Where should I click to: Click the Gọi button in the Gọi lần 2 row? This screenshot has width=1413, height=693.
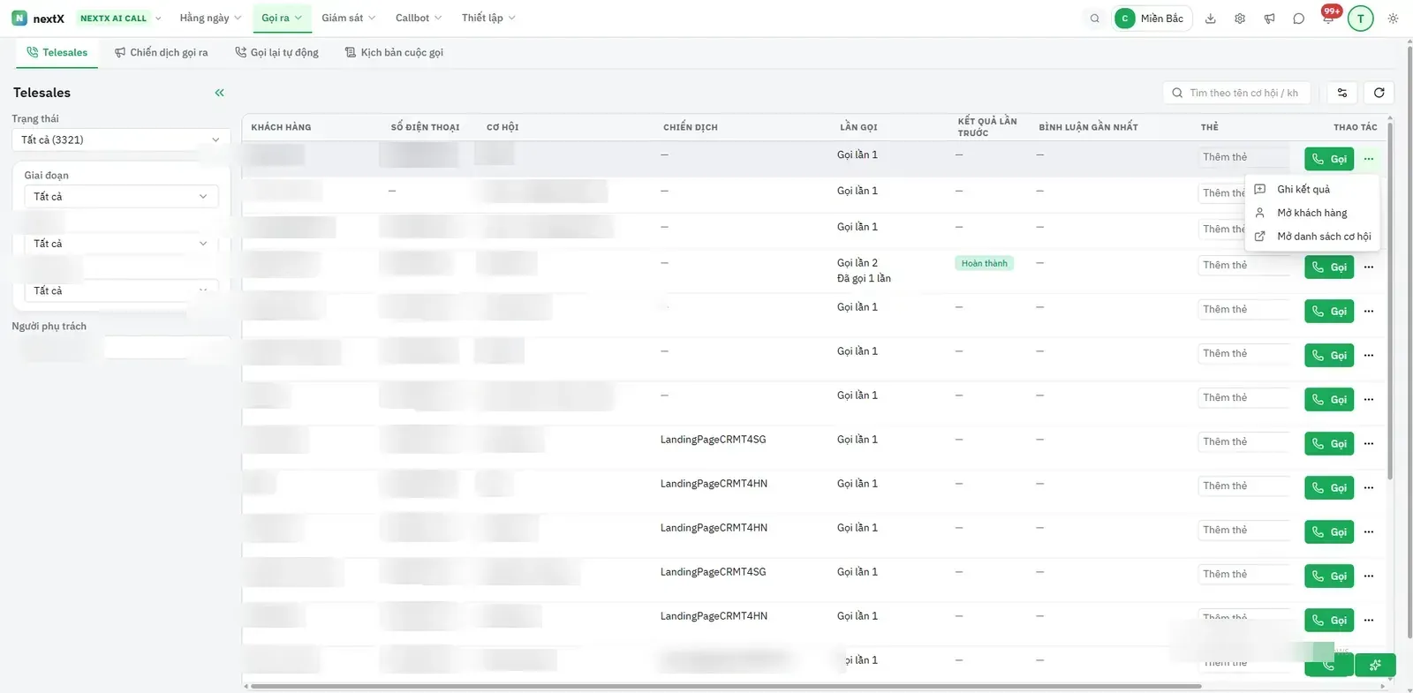pos(1329,267)
